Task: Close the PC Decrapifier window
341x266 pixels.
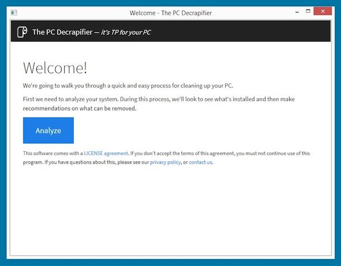Action: [323, 11]
